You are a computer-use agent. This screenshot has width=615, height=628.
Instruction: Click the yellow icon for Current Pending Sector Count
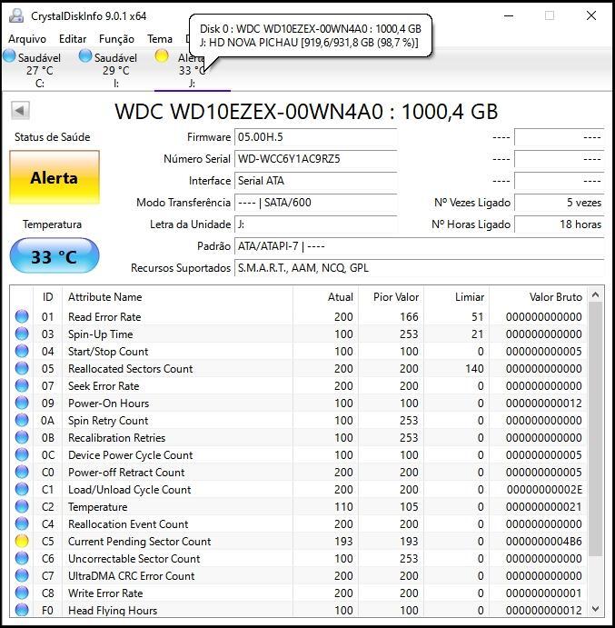click(x=22, y=541)
